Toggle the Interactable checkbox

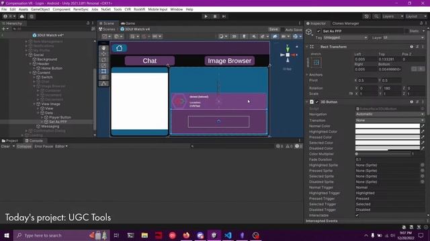click(x=357, y=216)
